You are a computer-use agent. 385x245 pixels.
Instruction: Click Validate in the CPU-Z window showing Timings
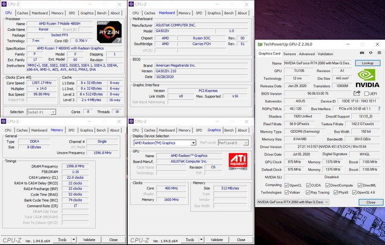pos(89,240)
